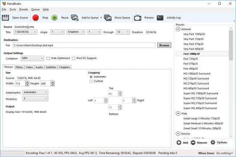Switch to the Filters tab
The height and width of the screenshot is (157, 236).
pyautogui.click(x=19, y=67)
